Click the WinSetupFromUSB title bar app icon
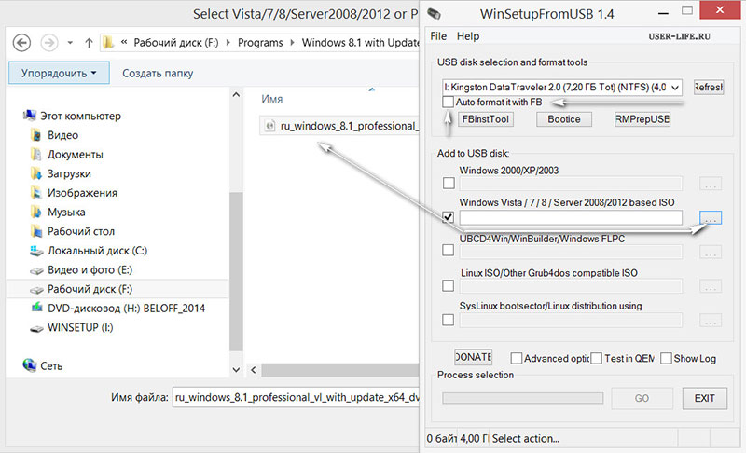The height and width of the screenshot is (453, 746). [x=434, y=14]
